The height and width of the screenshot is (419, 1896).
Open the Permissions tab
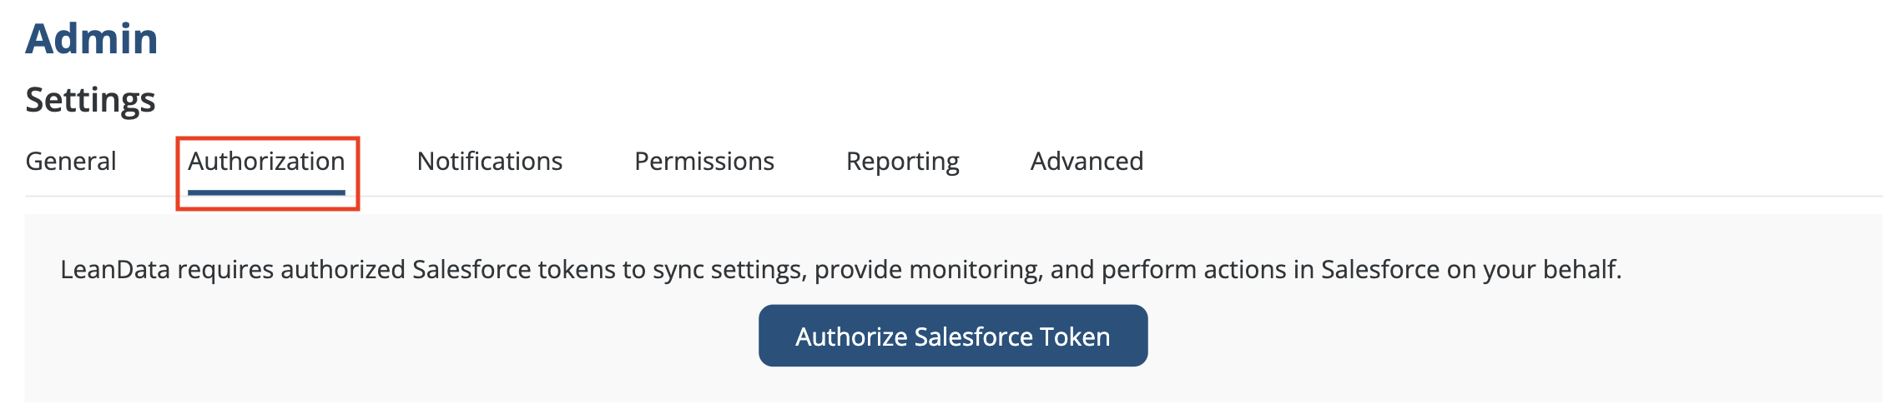pyautogui.click(x=704, y=161)
